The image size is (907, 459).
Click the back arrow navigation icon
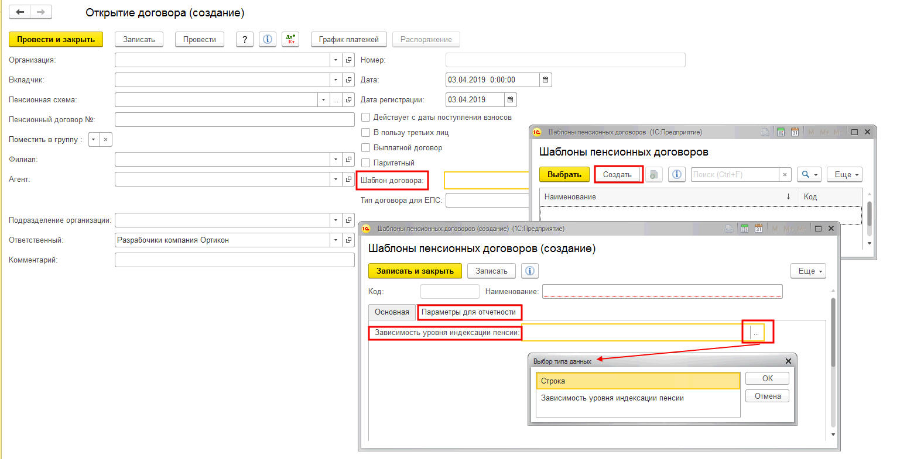coord(20,12)
